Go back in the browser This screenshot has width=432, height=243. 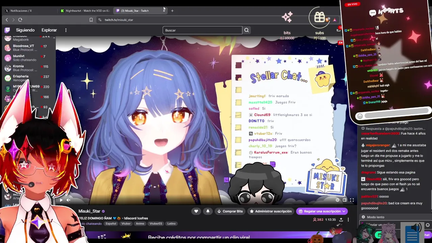6,20
